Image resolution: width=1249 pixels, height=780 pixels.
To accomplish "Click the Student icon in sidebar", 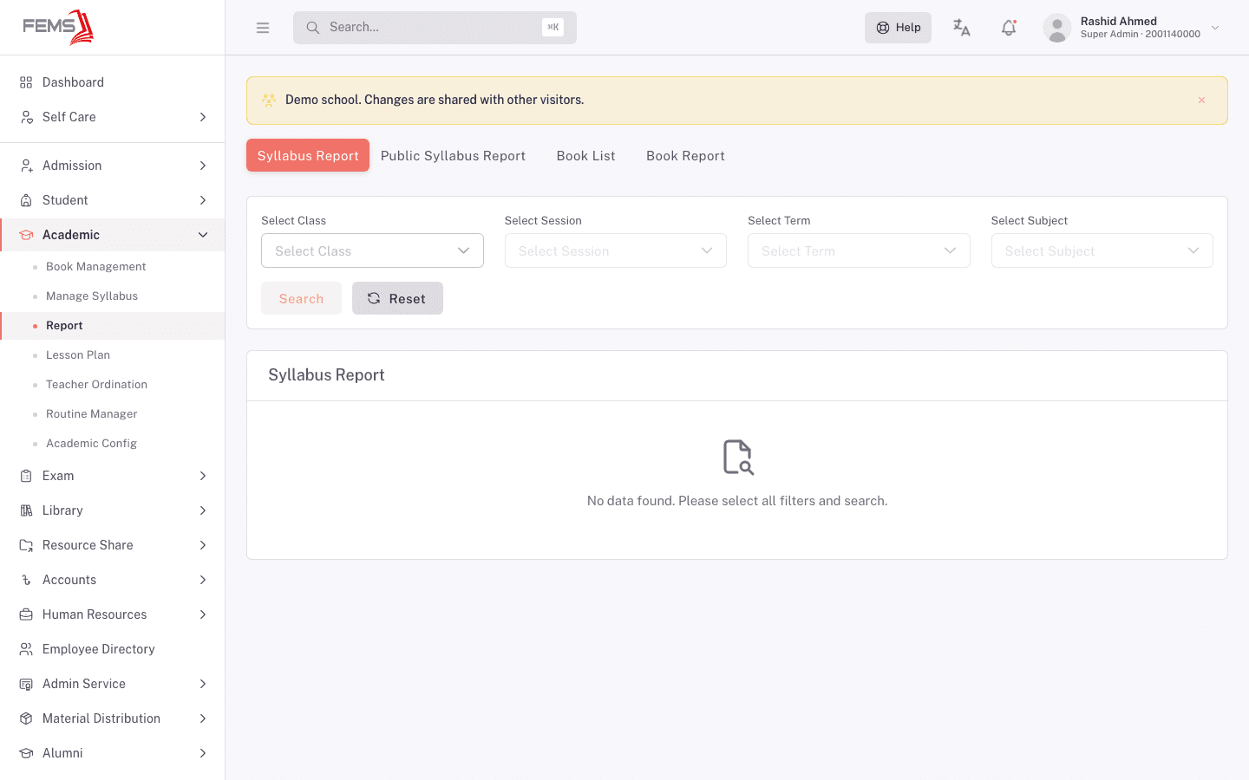I will [x=26, y=200].
